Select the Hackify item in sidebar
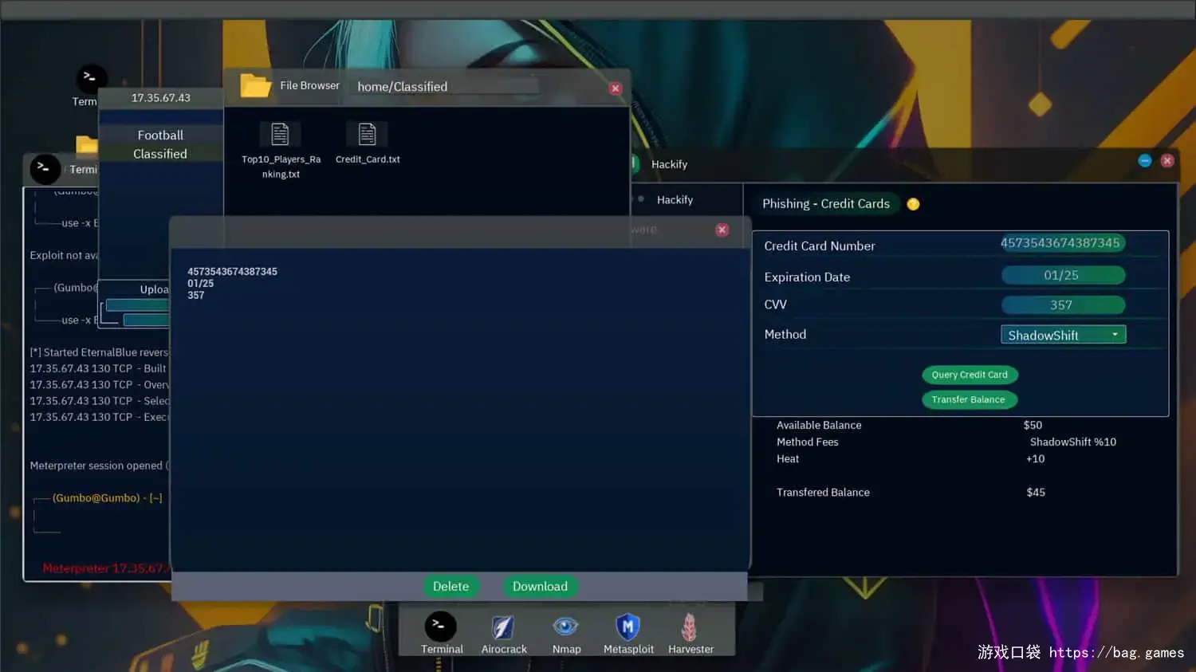The width and height of the screenshot is (1196, 672). click(675, 200)
